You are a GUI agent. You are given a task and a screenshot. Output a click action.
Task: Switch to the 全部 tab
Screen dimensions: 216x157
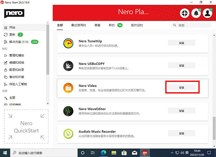[x=60, y=25]
